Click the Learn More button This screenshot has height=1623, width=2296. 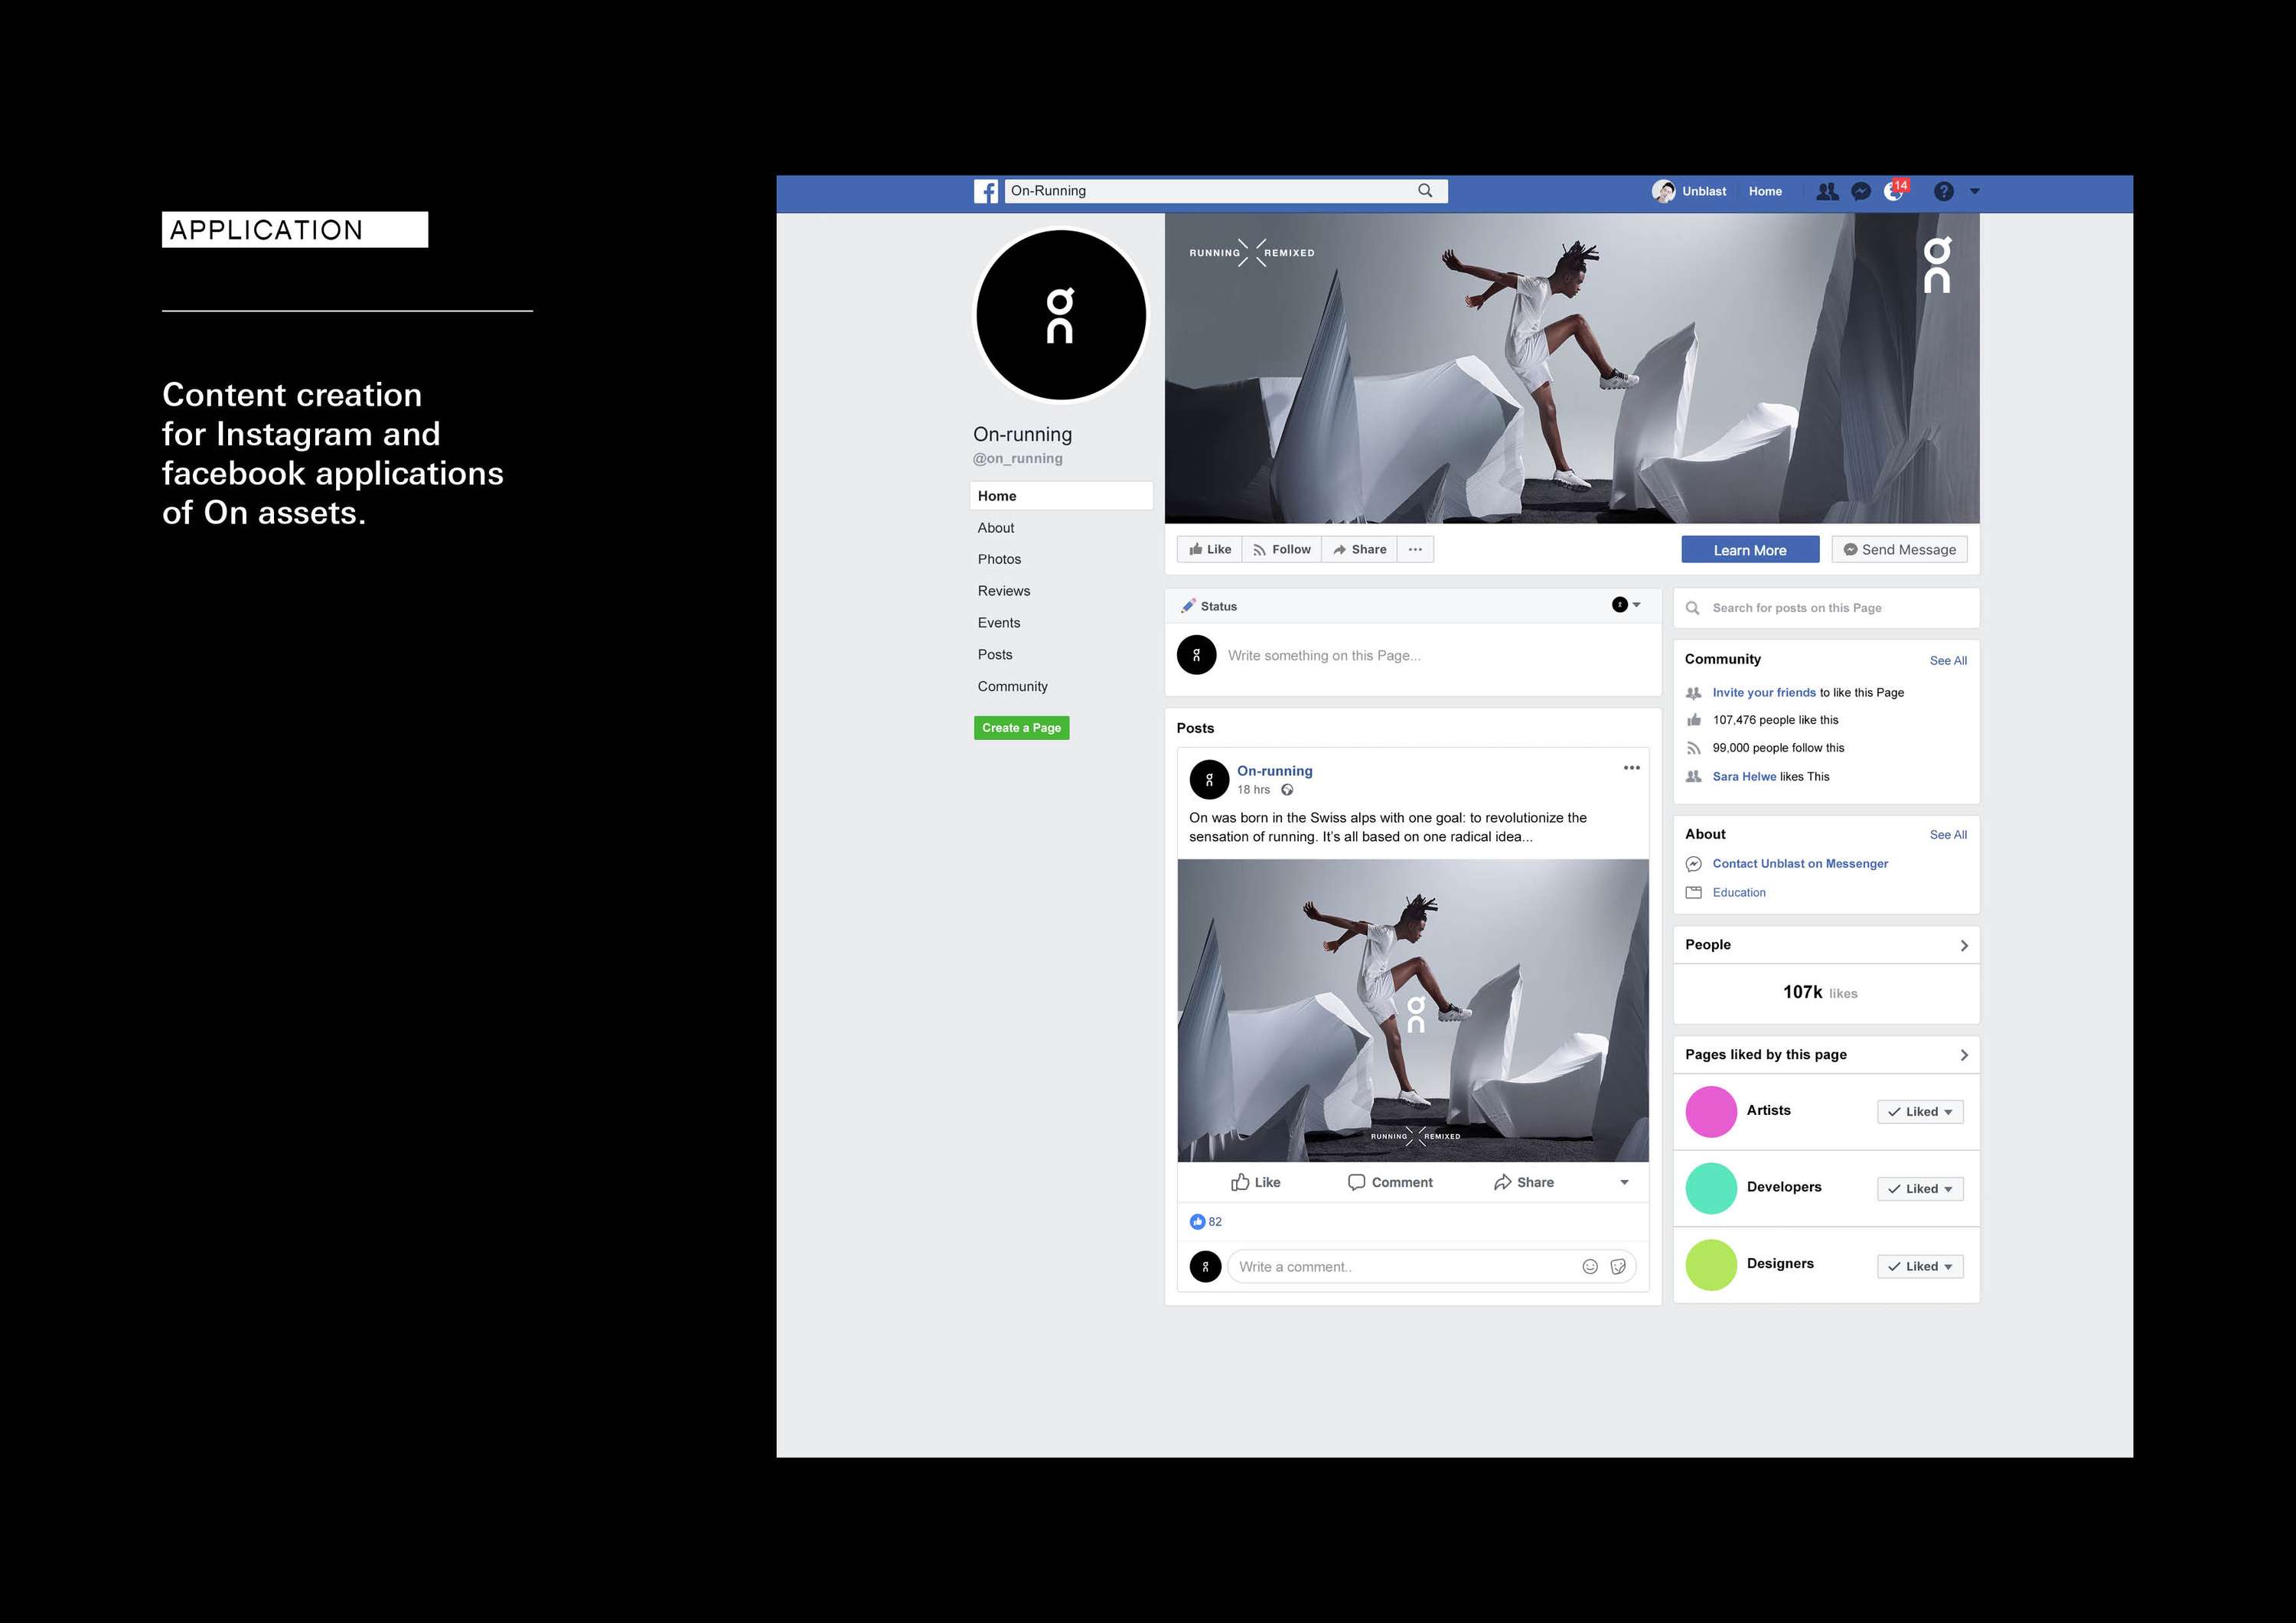pos(1750,550)
